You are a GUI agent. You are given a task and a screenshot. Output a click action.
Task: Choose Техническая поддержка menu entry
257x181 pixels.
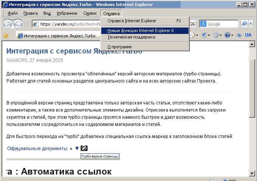[145, 37]
